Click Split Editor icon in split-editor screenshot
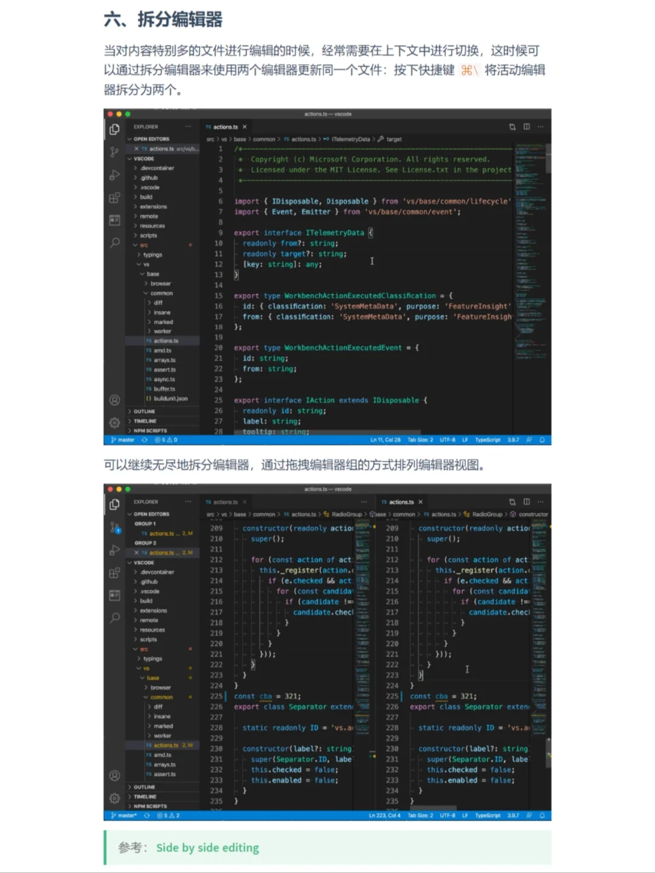The image size is (655, 873). click(526, 502)
